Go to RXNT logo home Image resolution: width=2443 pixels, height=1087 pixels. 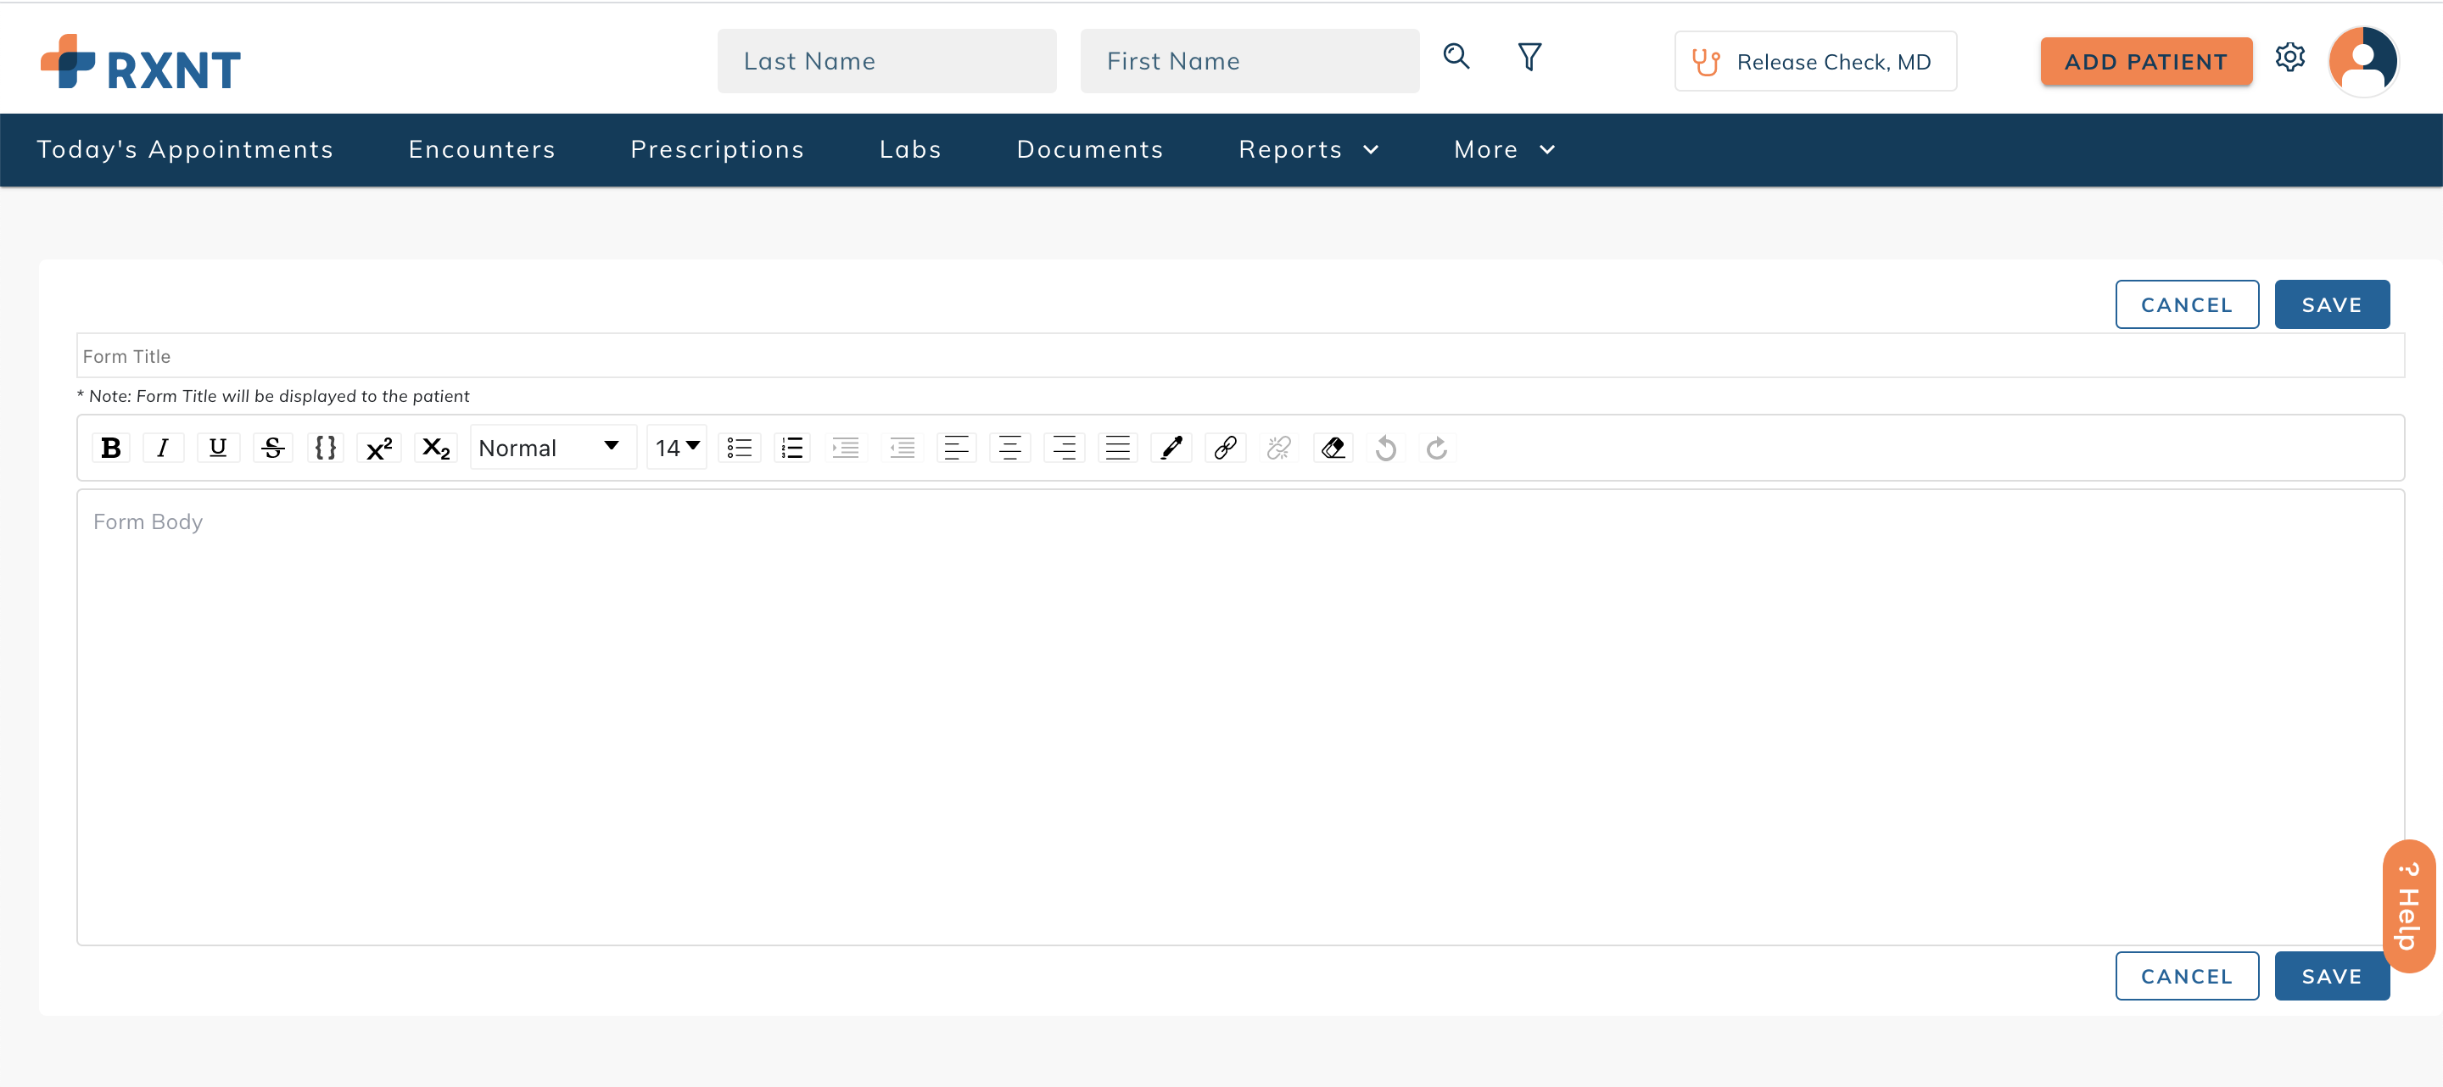click(140, 63)
